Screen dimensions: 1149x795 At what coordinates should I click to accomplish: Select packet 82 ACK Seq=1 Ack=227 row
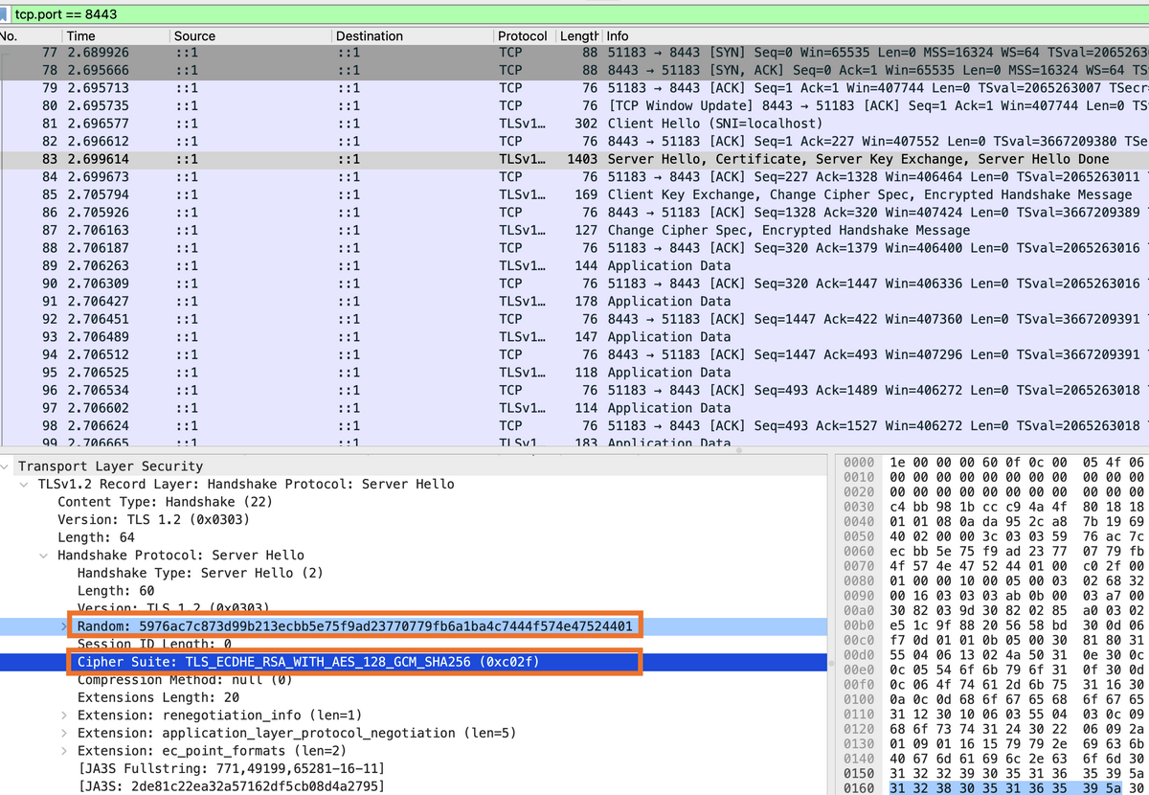[574, 141]
